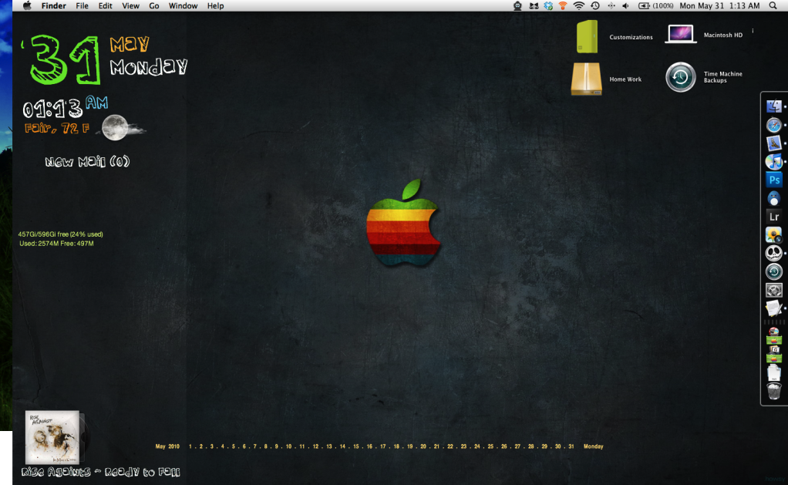Click the 'New Mail (0)' widget text
Image resolution: width=788 pixels, height=485 pixels.
click(87, 161)
